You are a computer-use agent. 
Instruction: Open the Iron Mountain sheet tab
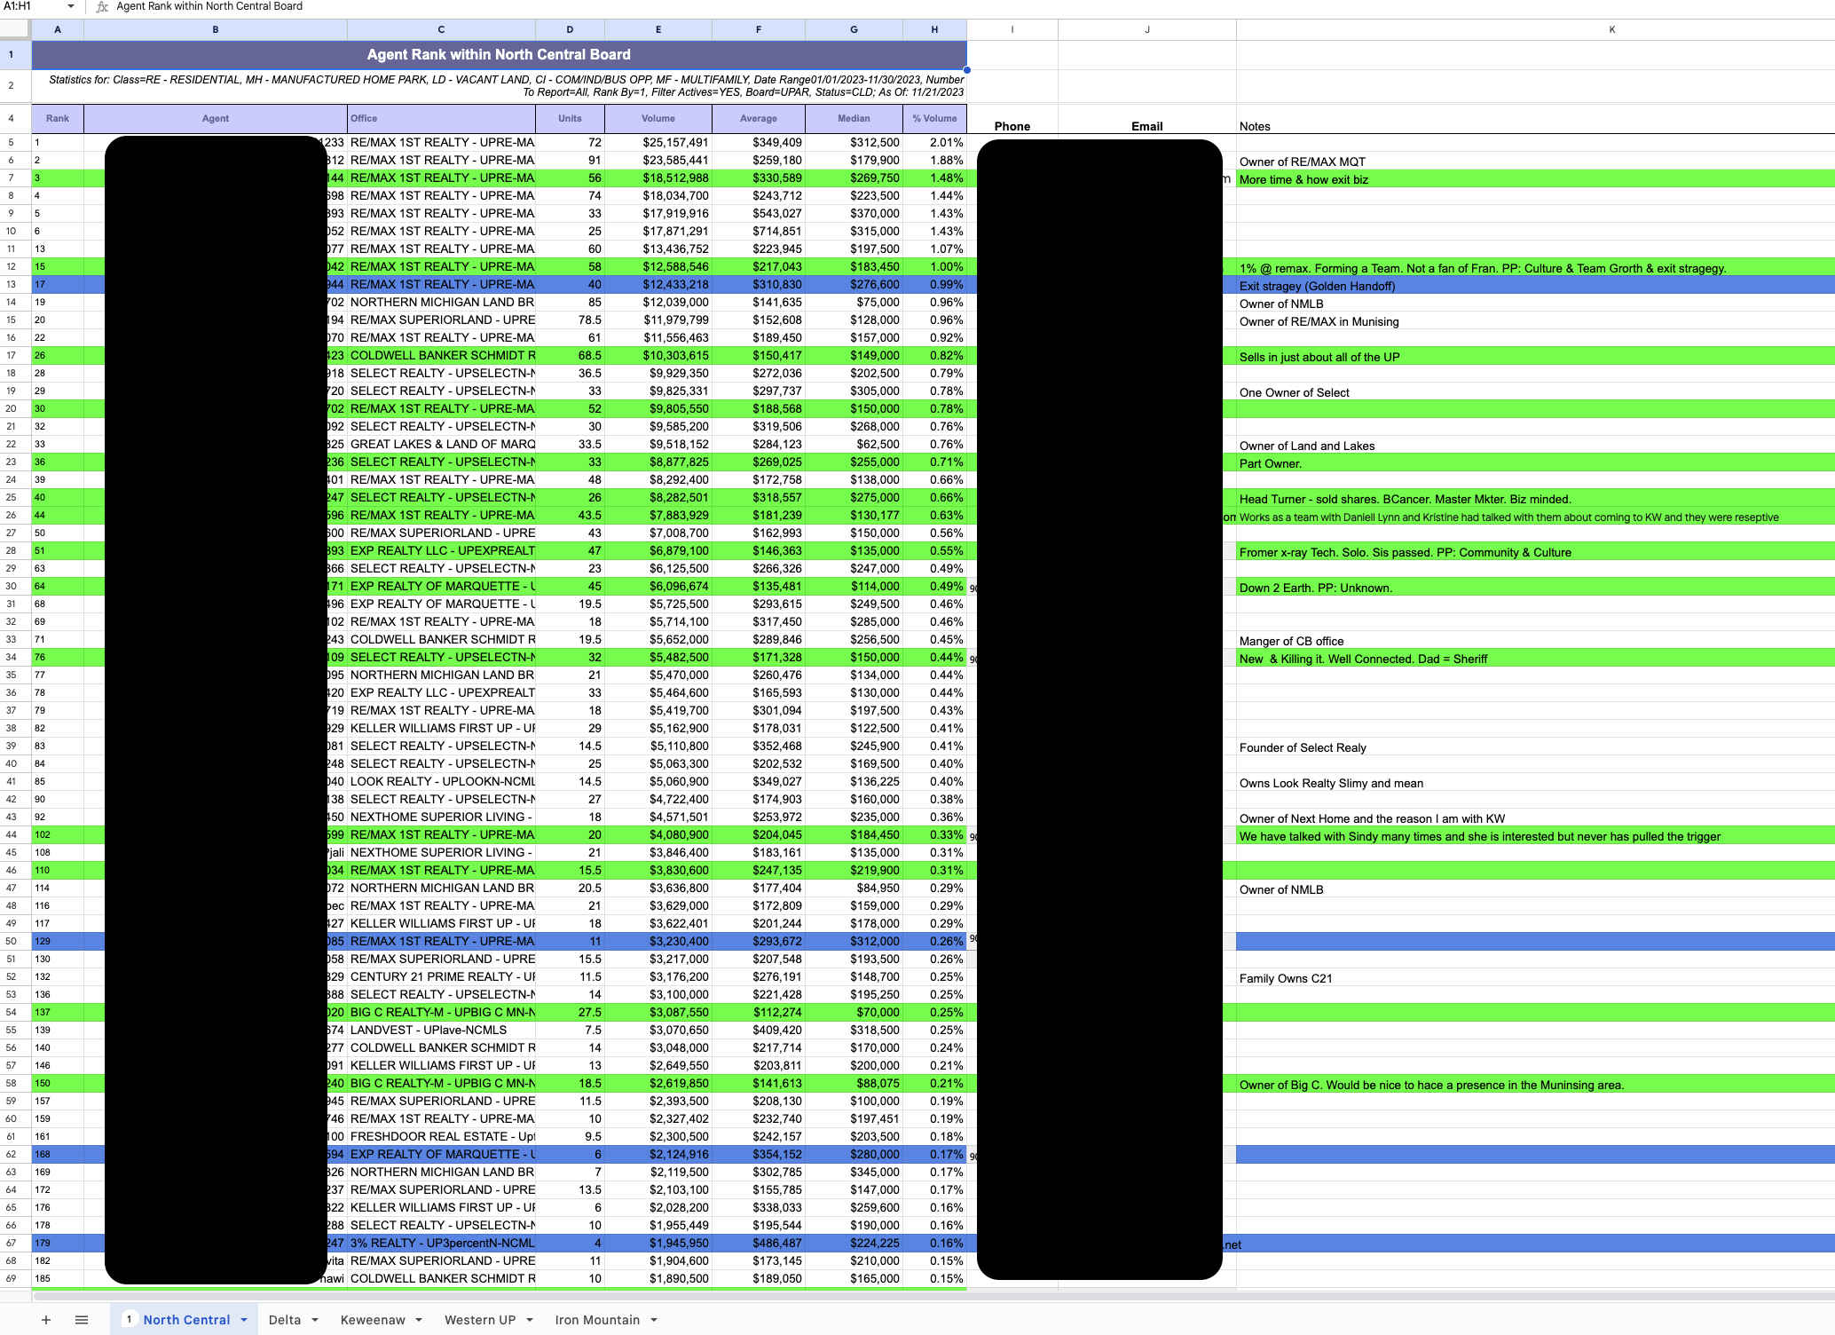click(x=596, y=1320)
